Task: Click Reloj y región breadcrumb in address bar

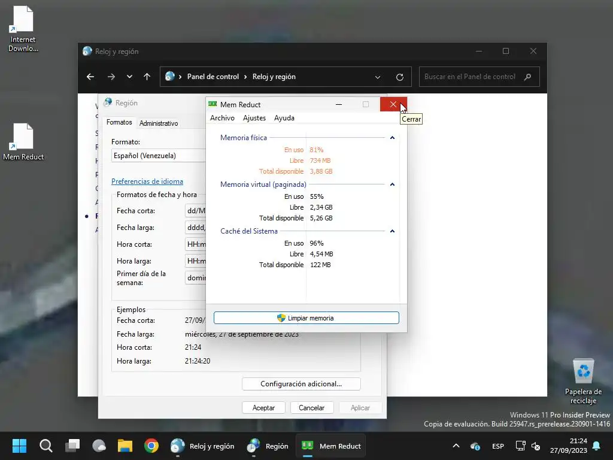Action: [x=274, y=77]
